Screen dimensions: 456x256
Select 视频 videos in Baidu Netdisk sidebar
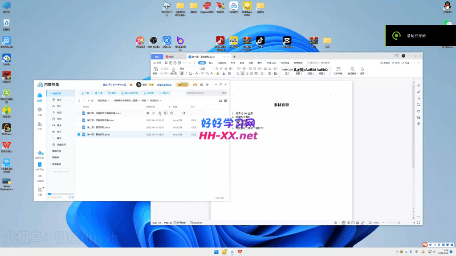click(59, 112)
